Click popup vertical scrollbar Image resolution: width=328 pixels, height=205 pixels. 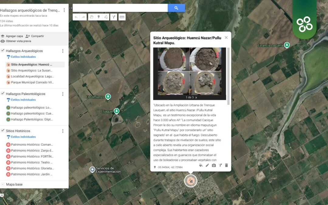point(228,76)
